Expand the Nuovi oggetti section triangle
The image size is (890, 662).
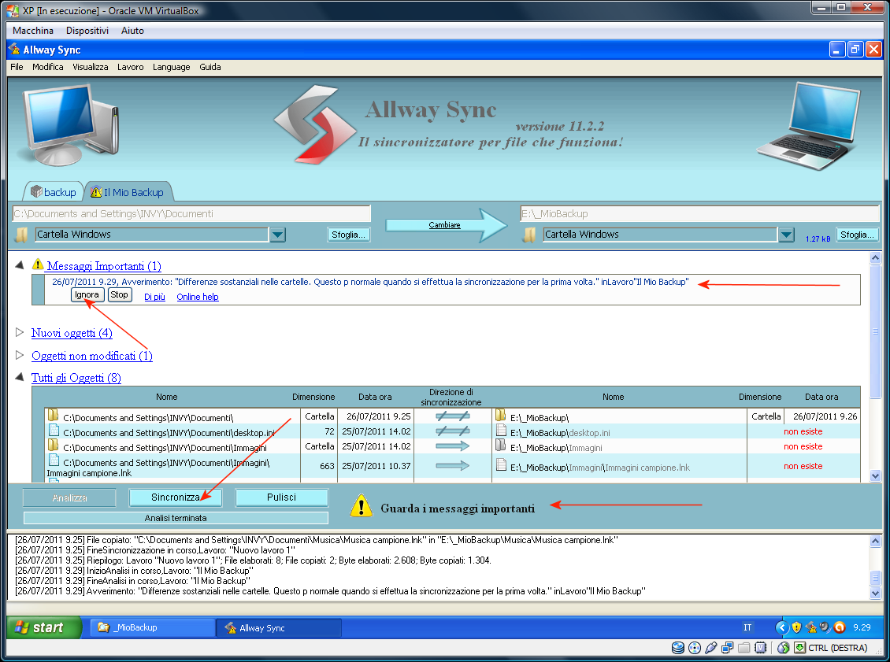(x=20, y=332)
